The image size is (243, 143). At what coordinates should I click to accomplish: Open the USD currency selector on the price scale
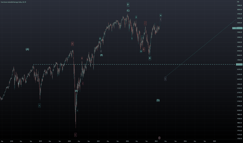238,2
